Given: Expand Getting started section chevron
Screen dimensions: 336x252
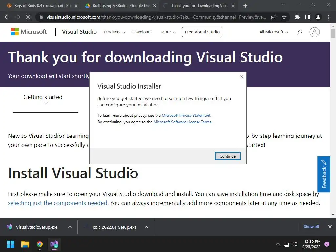Looking at the screenshot, I should click(45, 103).
